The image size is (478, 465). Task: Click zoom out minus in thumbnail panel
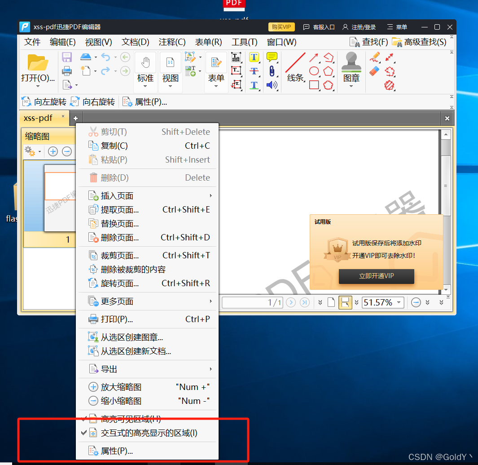click(x=67, y=151)
